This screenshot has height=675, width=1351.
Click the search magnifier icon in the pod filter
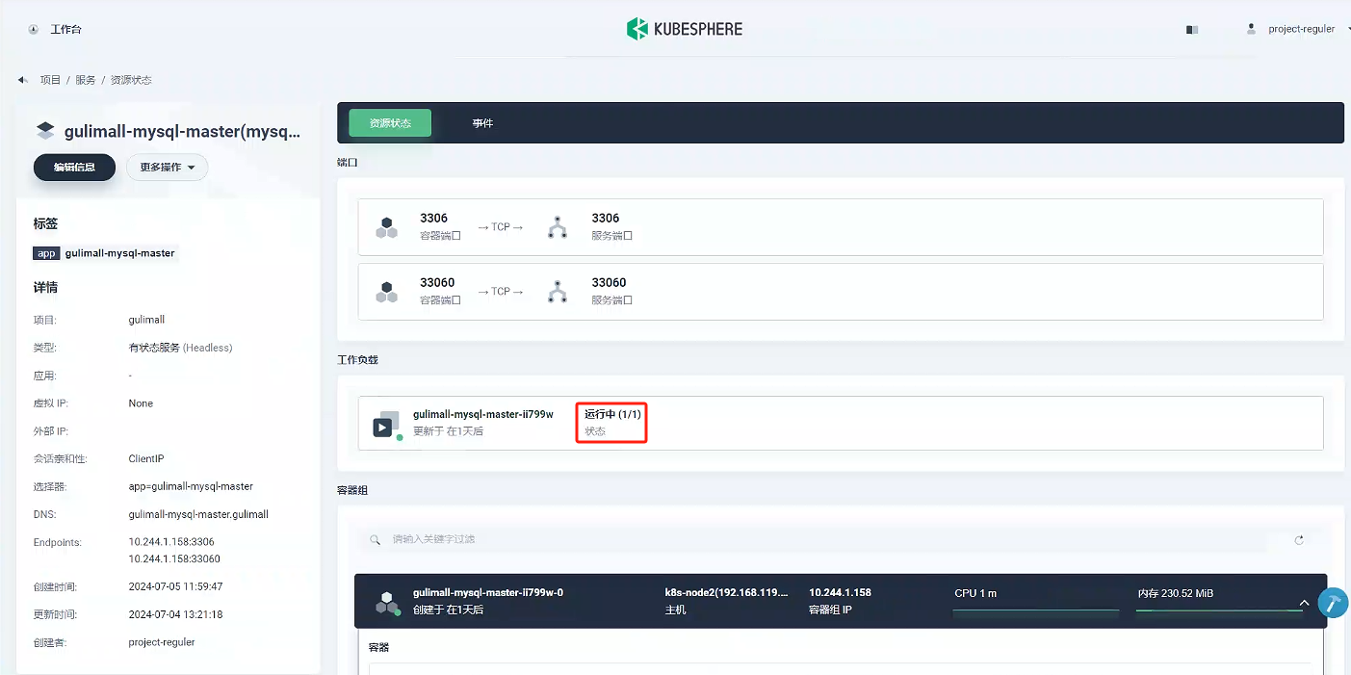click(376, 540)
